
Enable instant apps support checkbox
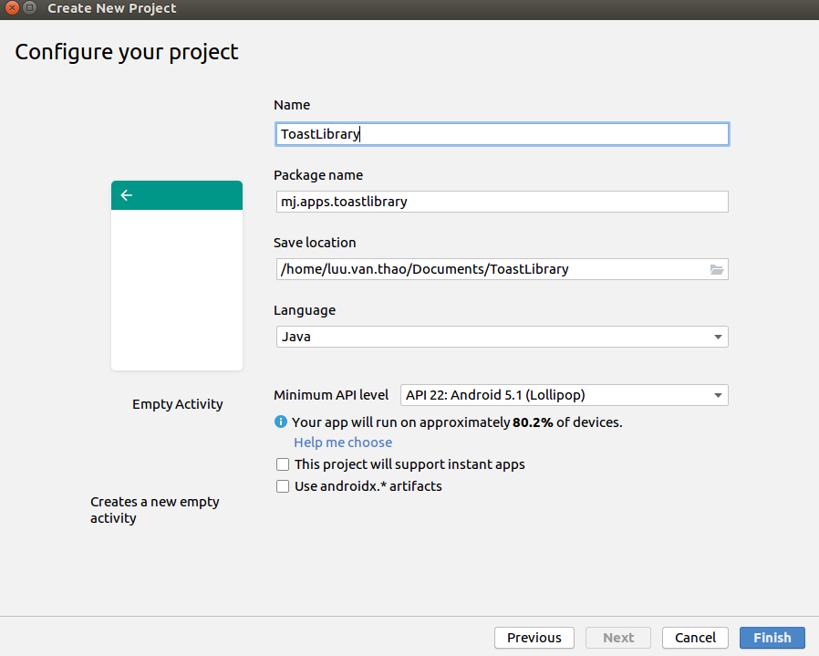tap(283, 464)
